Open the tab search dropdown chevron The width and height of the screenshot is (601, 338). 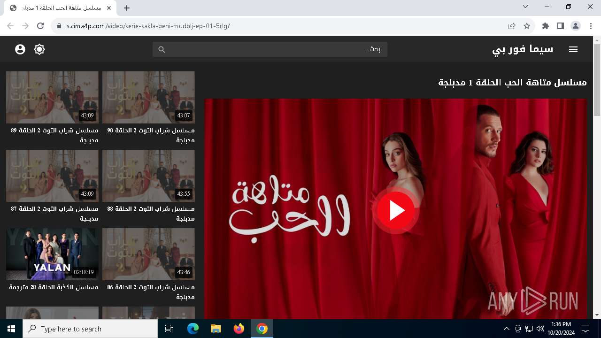coord(525,7)
